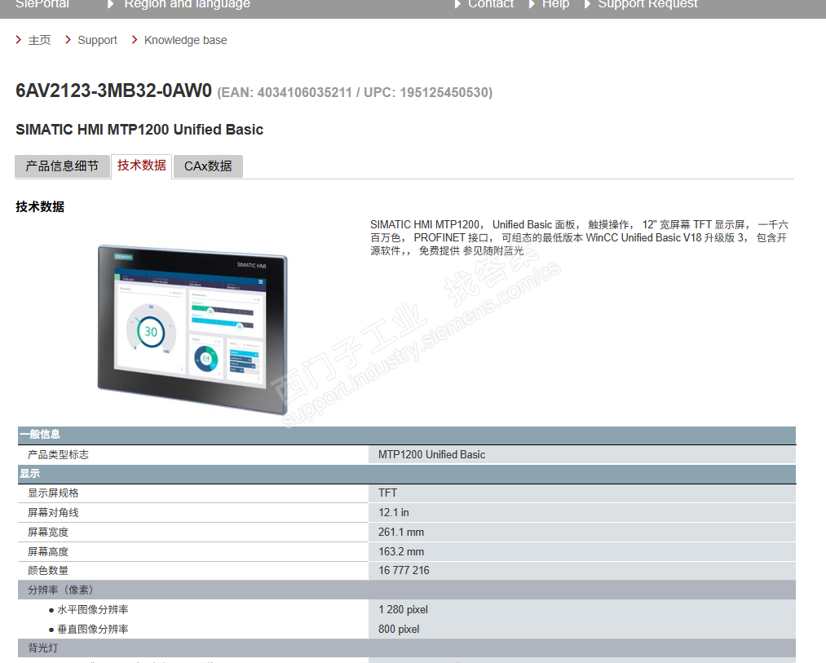Viewport: 826px width, 663px height.
Task: Click the red chevron before Support
Action: pyautogui.click(x=68, y=39)
